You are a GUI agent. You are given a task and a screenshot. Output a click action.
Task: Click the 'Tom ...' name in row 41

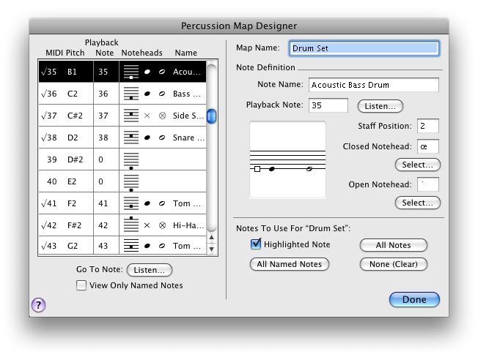tap(186, 203)
